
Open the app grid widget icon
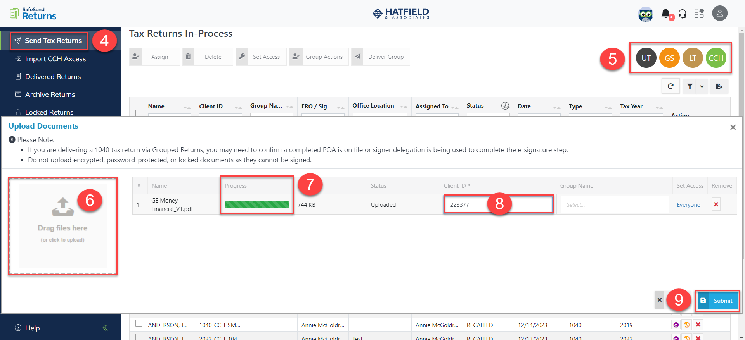click(x=699, y=14)
